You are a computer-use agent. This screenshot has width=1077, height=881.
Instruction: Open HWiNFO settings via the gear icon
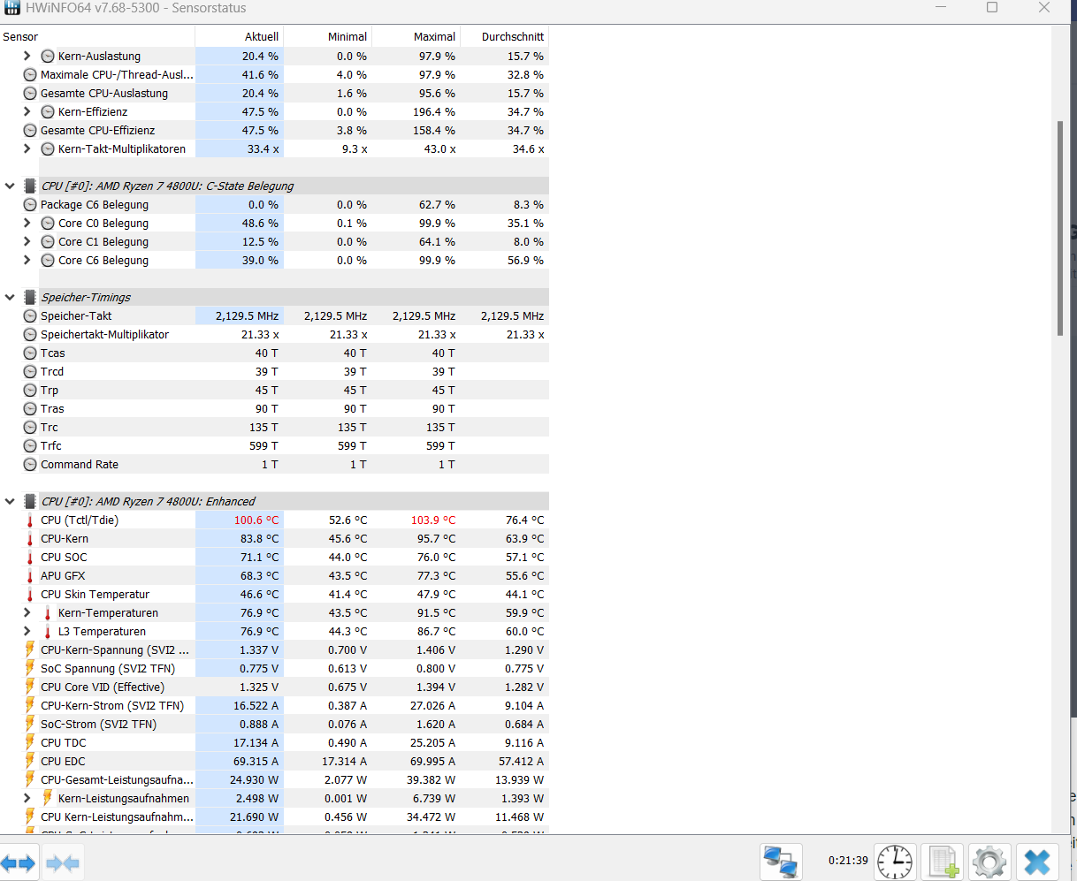pos(989,862)
